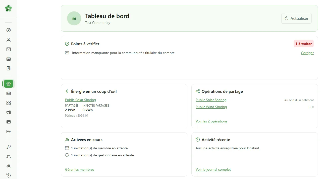Screen dimensions: 324x179
Task: Click the red 1 à traiter badge
Action: 304,44
